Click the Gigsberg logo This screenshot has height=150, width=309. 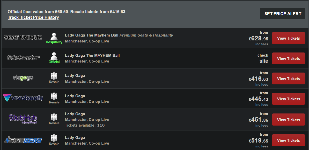(23, 140)
